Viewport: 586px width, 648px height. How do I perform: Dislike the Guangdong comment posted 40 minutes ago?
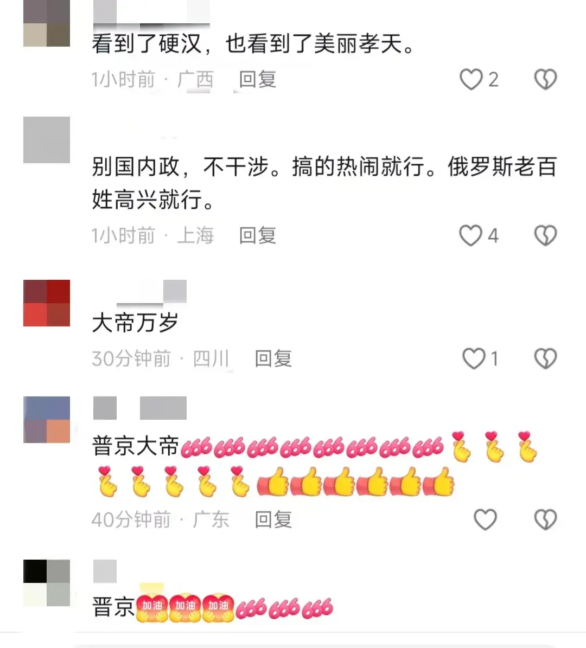click(x=545, y=519)
